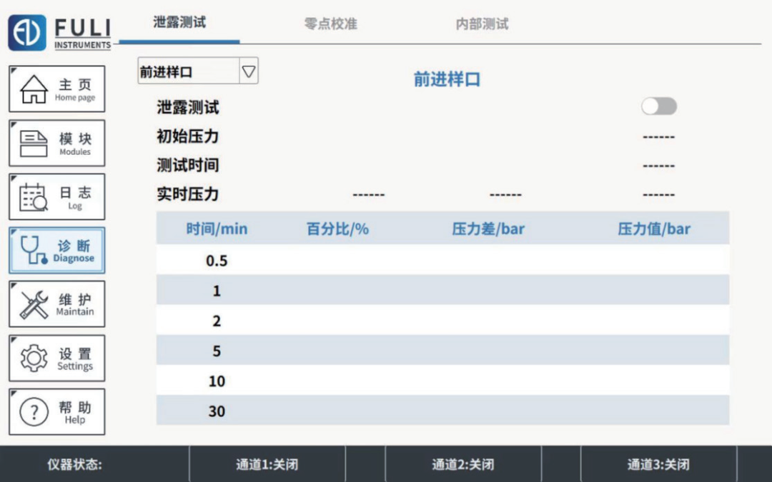Screen dimensions: 772x482
Task: Click the 初始压力 label
Action: click(x=187, y=136)
